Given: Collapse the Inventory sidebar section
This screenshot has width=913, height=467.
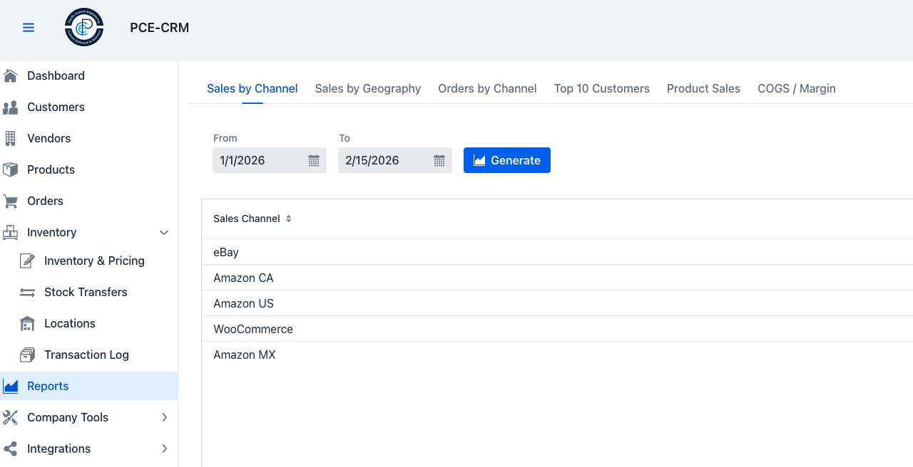Looking at the screenshot, I should [164, 233].
